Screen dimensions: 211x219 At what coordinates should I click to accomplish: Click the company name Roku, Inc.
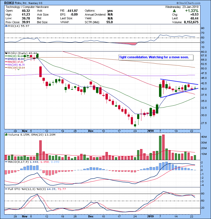[x=21, y=3]
